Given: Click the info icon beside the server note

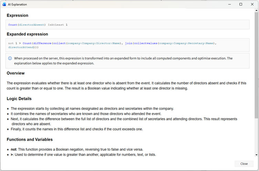Looking at the screenshot, I should [10, 58].
